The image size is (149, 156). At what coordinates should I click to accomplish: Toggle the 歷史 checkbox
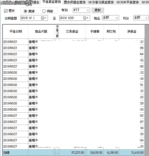pos(6,11)
